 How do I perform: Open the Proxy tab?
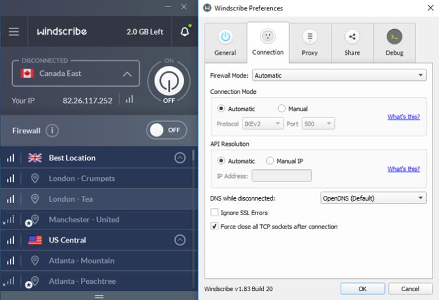[310, 43]
